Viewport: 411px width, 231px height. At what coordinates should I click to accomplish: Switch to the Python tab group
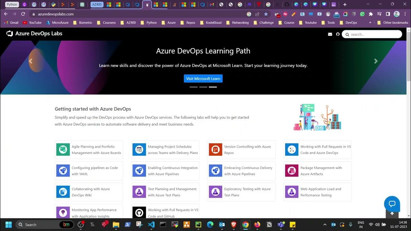point(12,4)
